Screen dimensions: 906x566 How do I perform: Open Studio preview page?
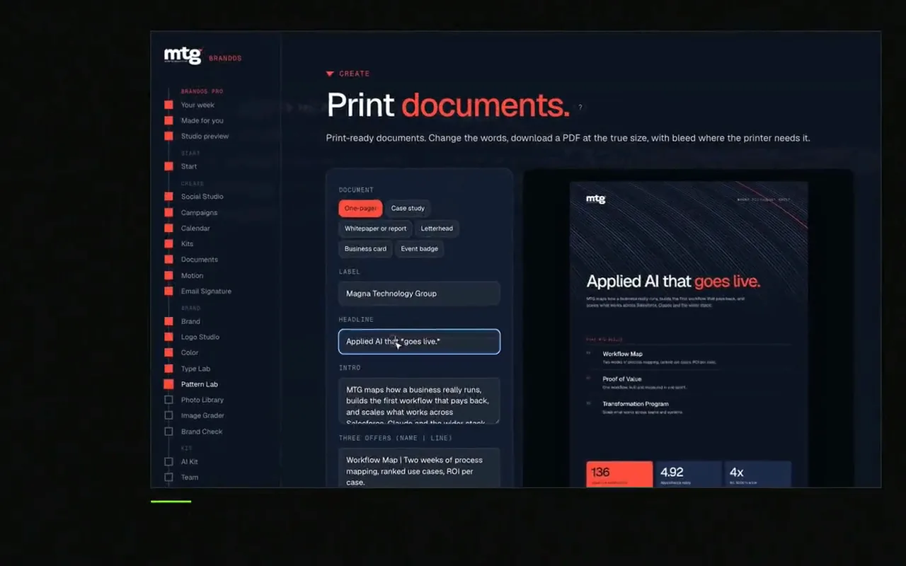click(x=205, y=136)
